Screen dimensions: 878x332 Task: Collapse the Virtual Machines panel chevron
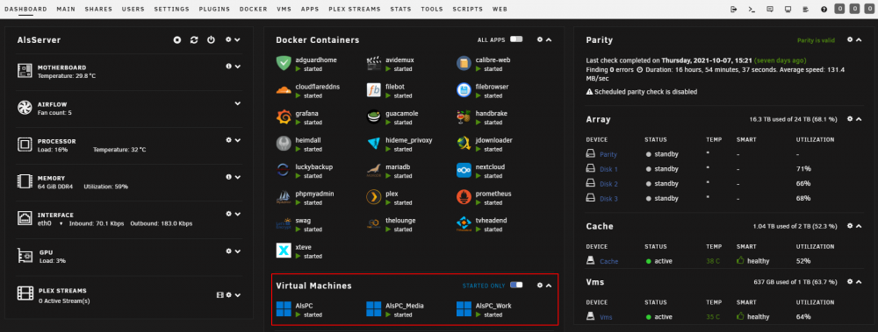coord(549,286)
